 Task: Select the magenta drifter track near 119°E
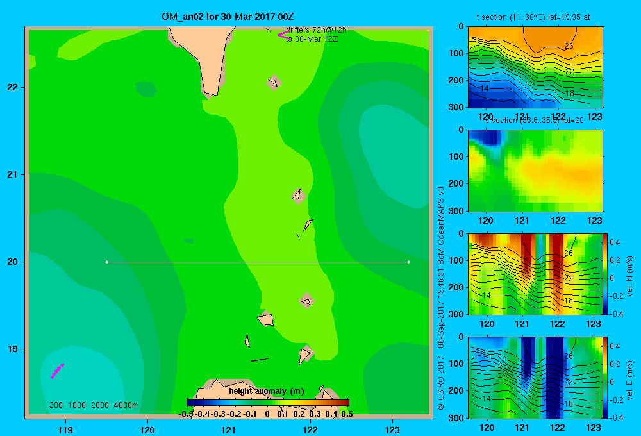click(57, 371)
